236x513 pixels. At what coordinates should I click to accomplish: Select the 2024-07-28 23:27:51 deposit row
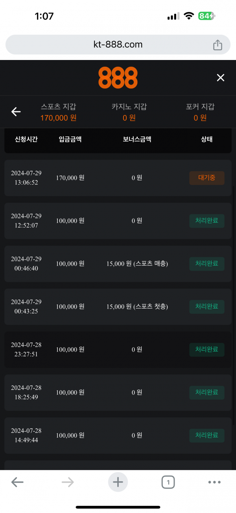(118, 350)
